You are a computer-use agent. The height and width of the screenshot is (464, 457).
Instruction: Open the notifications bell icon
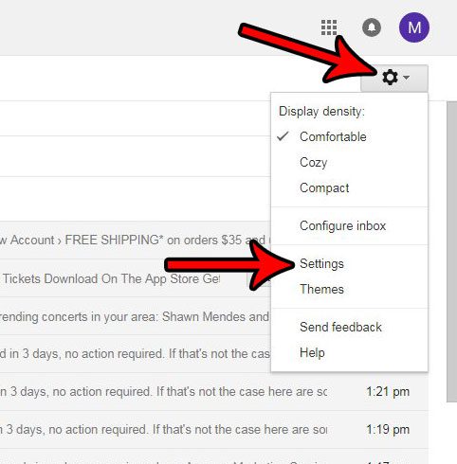(372, 27)
